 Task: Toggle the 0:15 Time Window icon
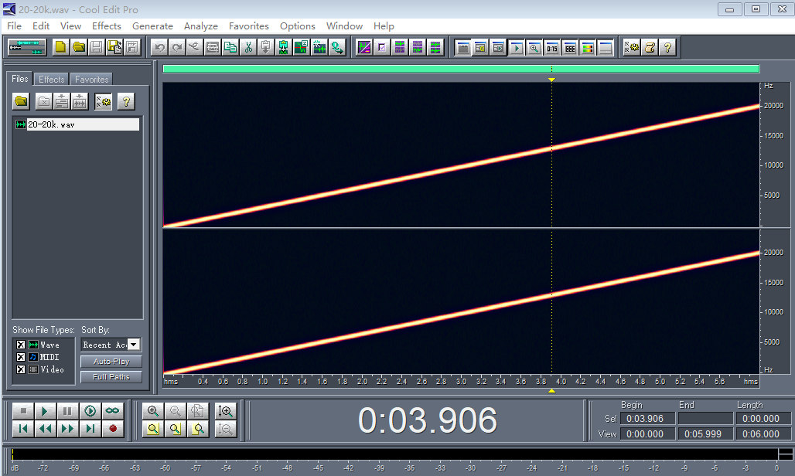click(552, 48)
